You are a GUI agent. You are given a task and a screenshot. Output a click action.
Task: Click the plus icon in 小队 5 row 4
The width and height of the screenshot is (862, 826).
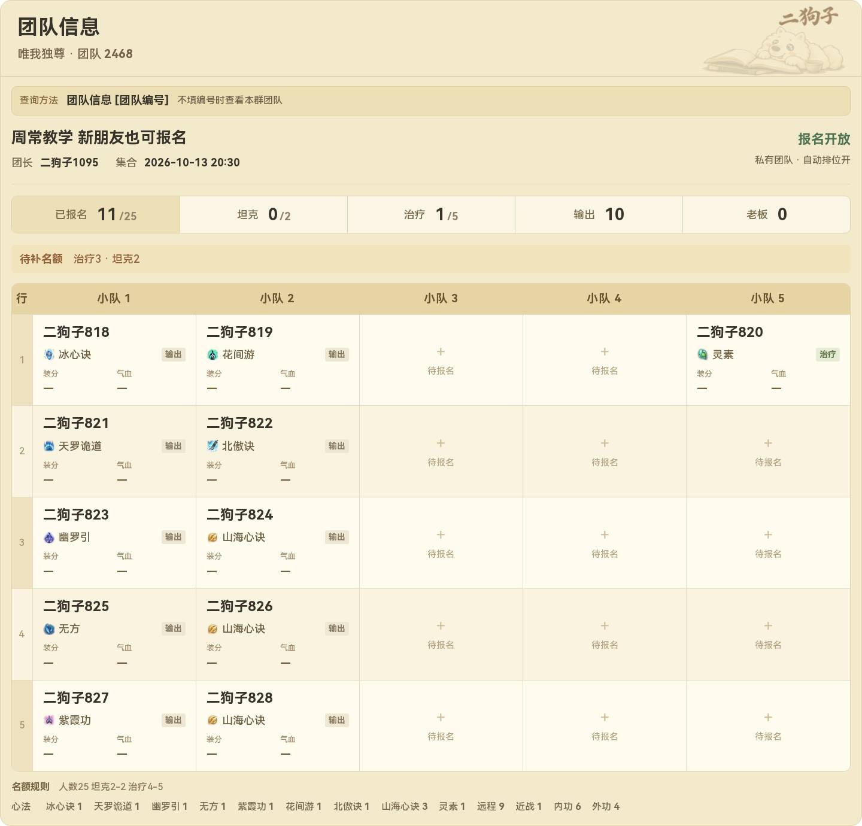pyautogui.click(x=768, y=625)
